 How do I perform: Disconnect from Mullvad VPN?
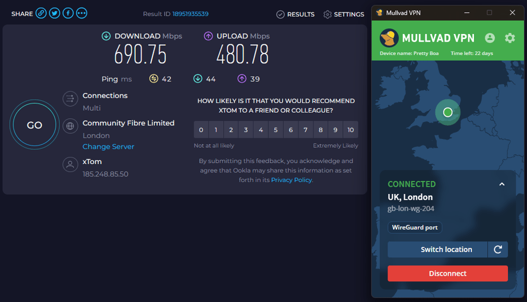click(448, 273)
